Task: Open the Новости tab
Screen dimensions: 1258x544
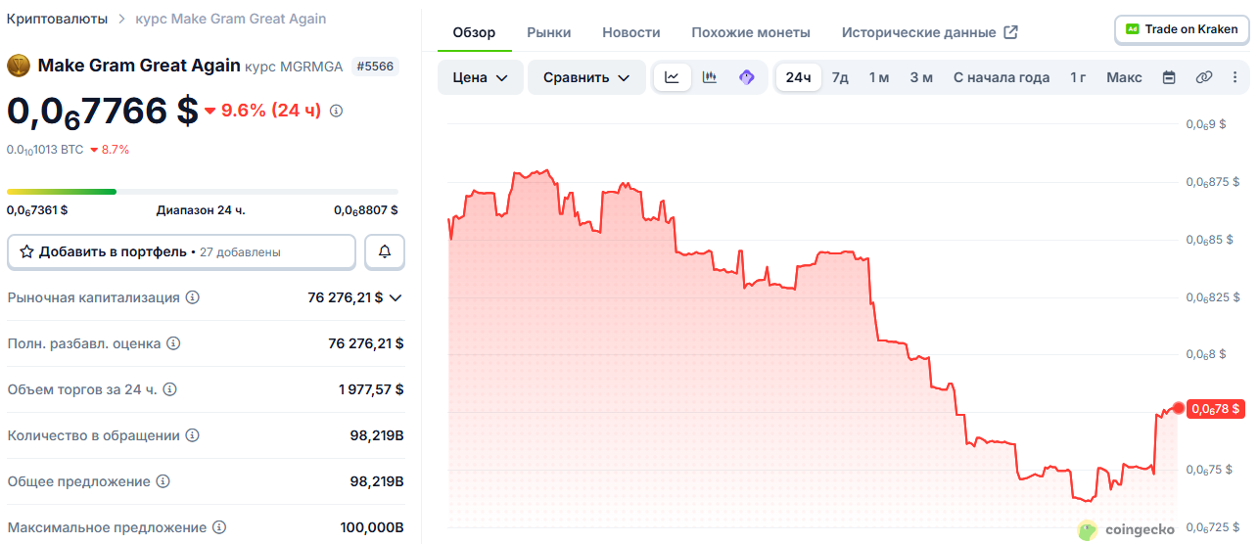Action: pos(631,32)
